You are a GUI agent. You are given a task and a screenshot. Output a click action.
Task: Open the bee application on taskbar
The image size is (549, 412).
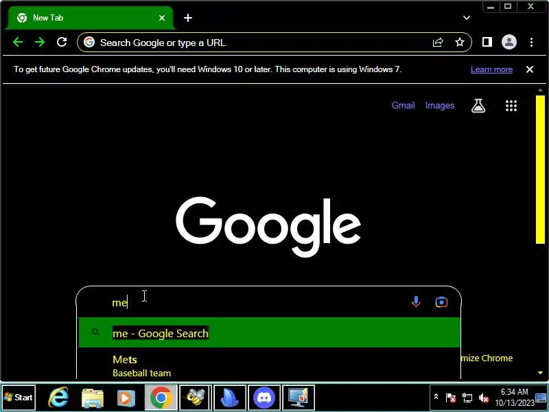coord(196,398)
